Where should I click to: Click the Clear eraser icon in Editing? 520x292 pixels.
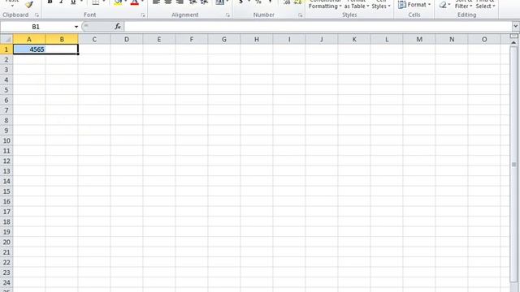point(443,5)
